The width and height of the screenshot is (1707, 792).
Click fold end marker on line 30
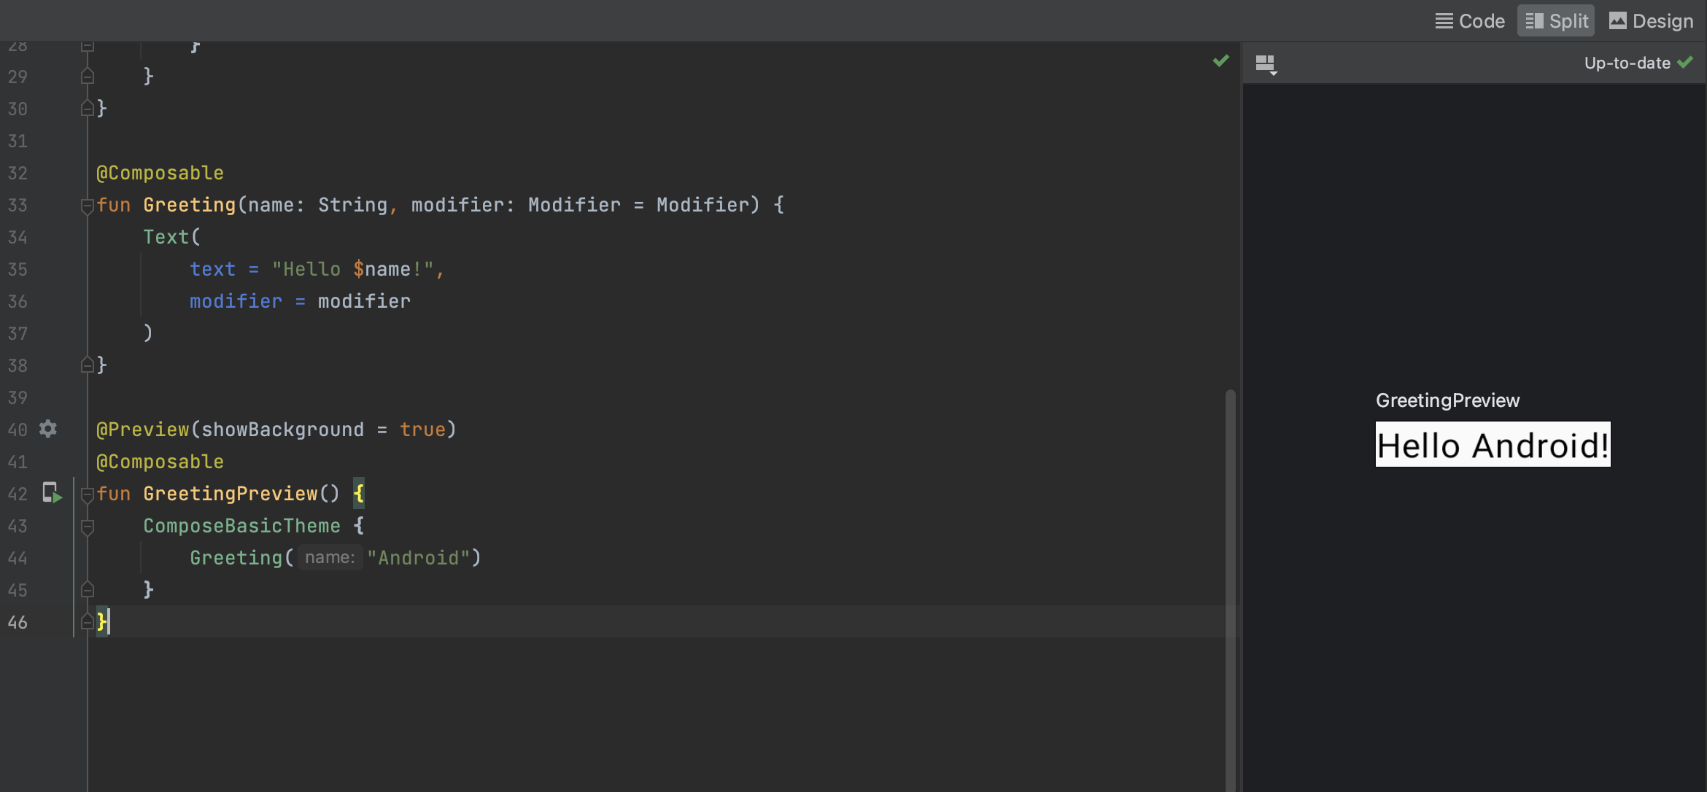tap(87, 108)
